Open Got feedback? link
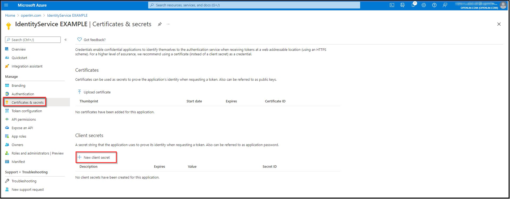The width and height of the screenshot is (510, 199). [x=94, y=40]
